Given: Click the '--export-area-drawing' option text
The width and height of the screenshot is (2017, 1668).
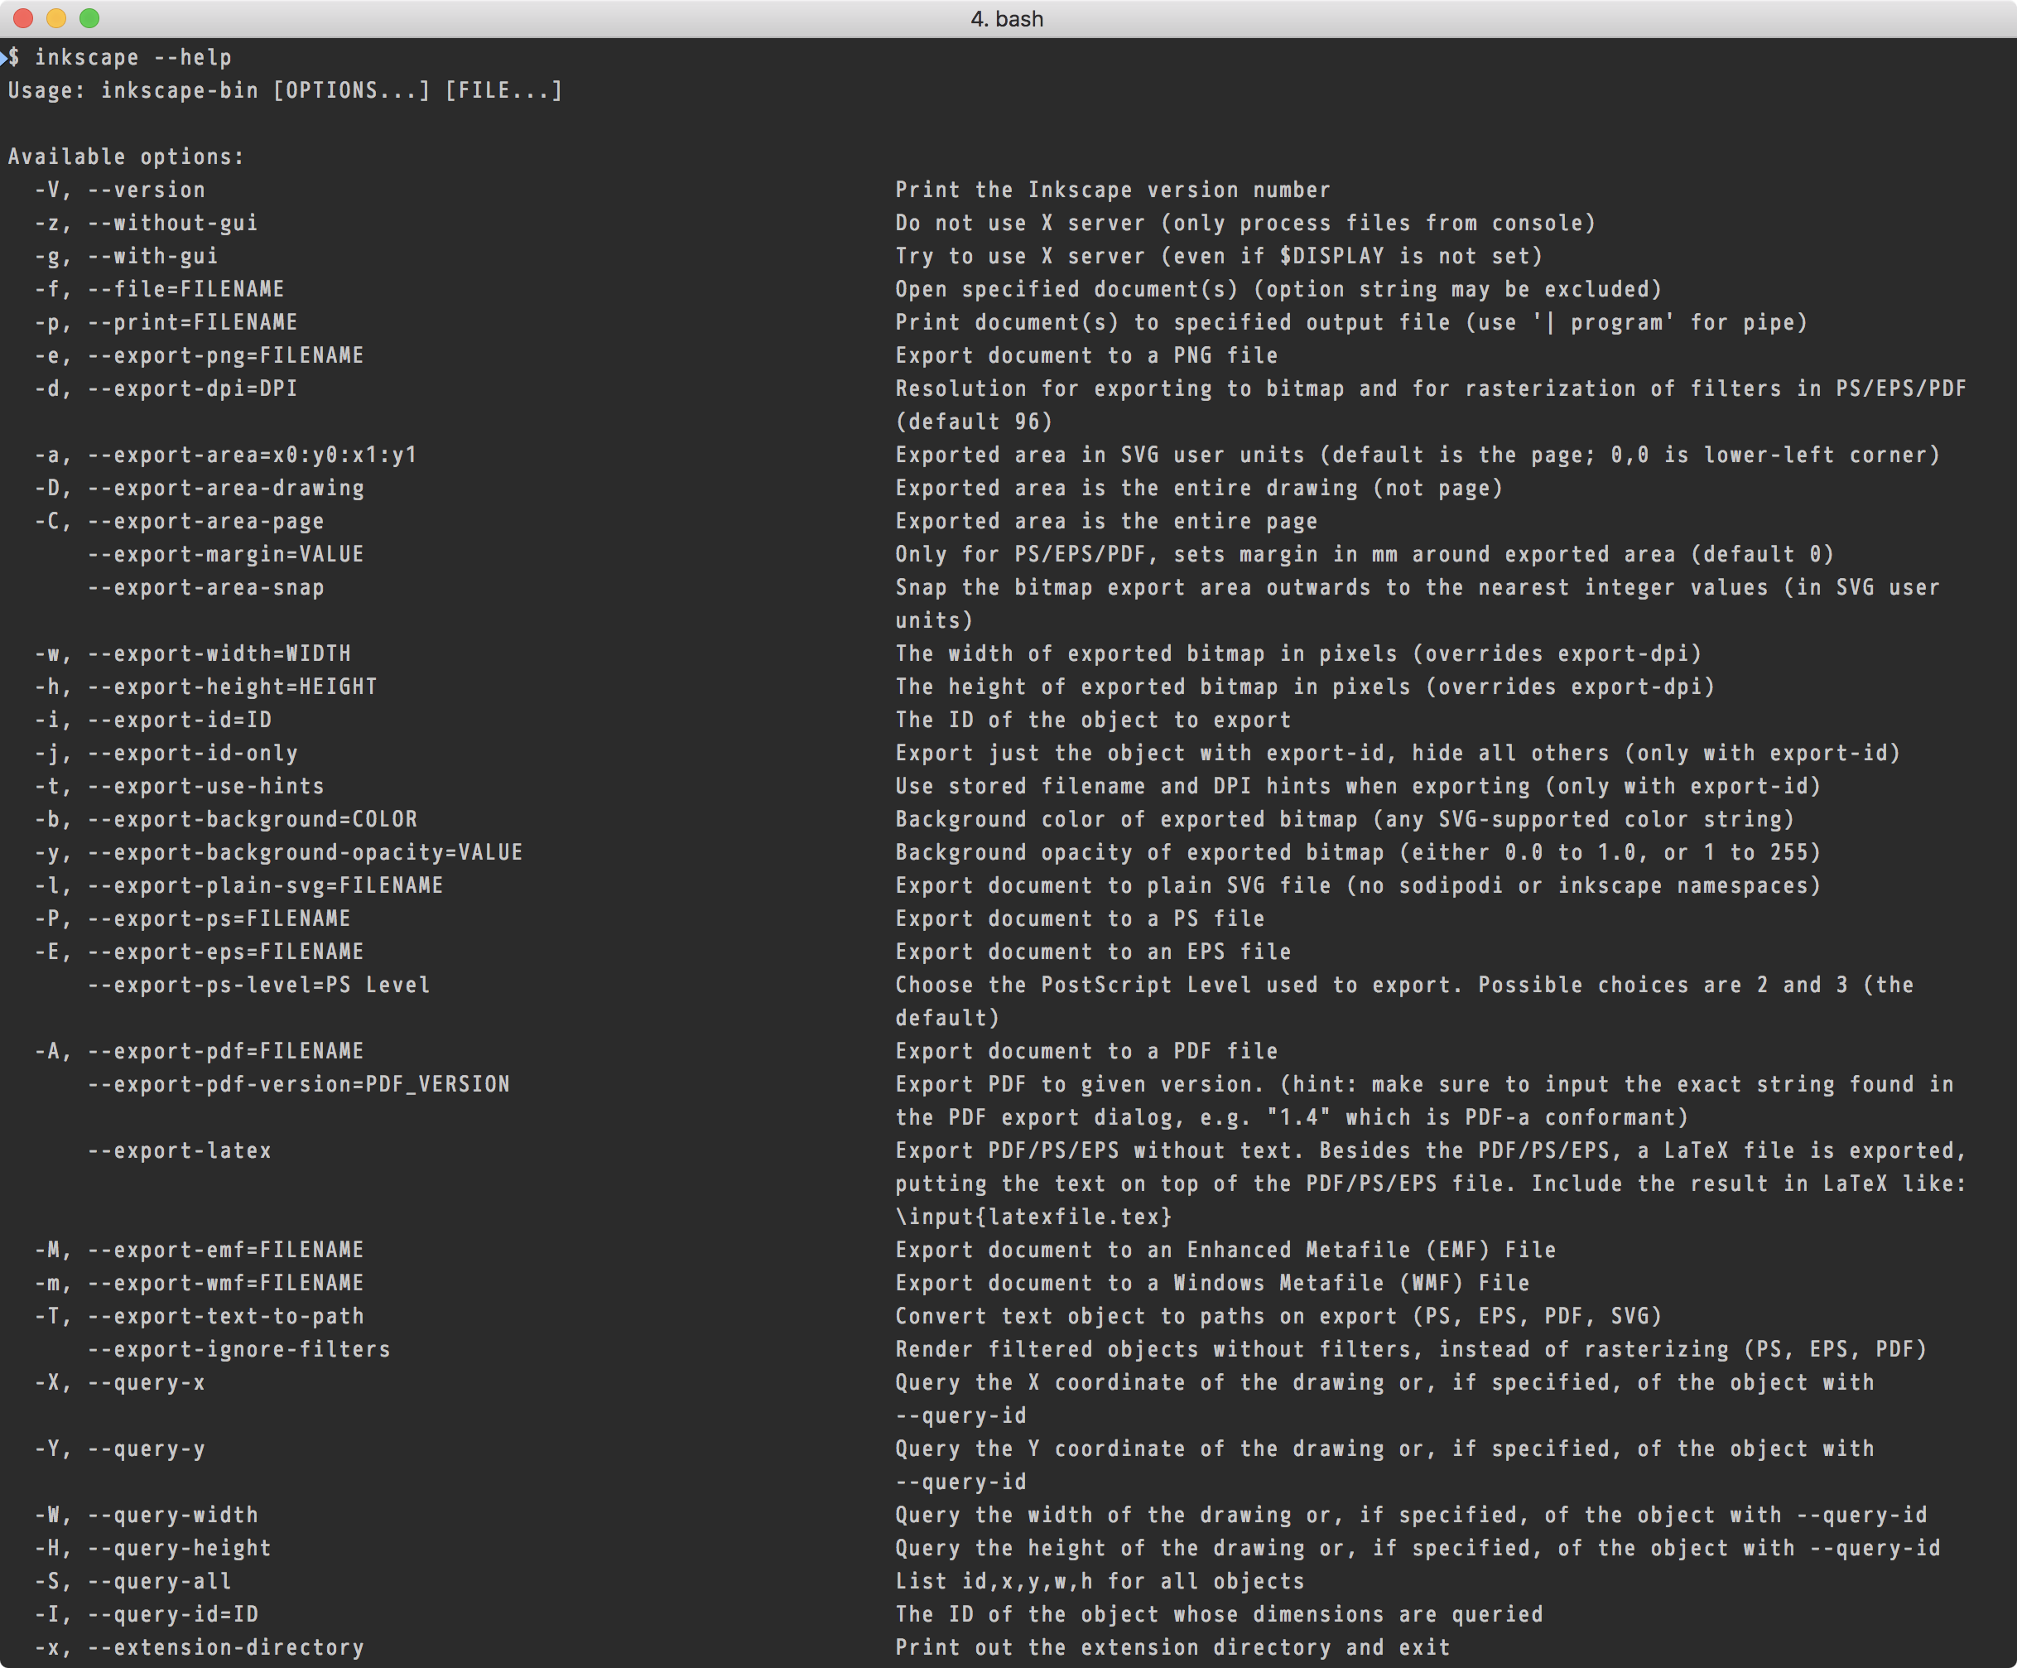Looking at the screenshot, I should 224,488.
